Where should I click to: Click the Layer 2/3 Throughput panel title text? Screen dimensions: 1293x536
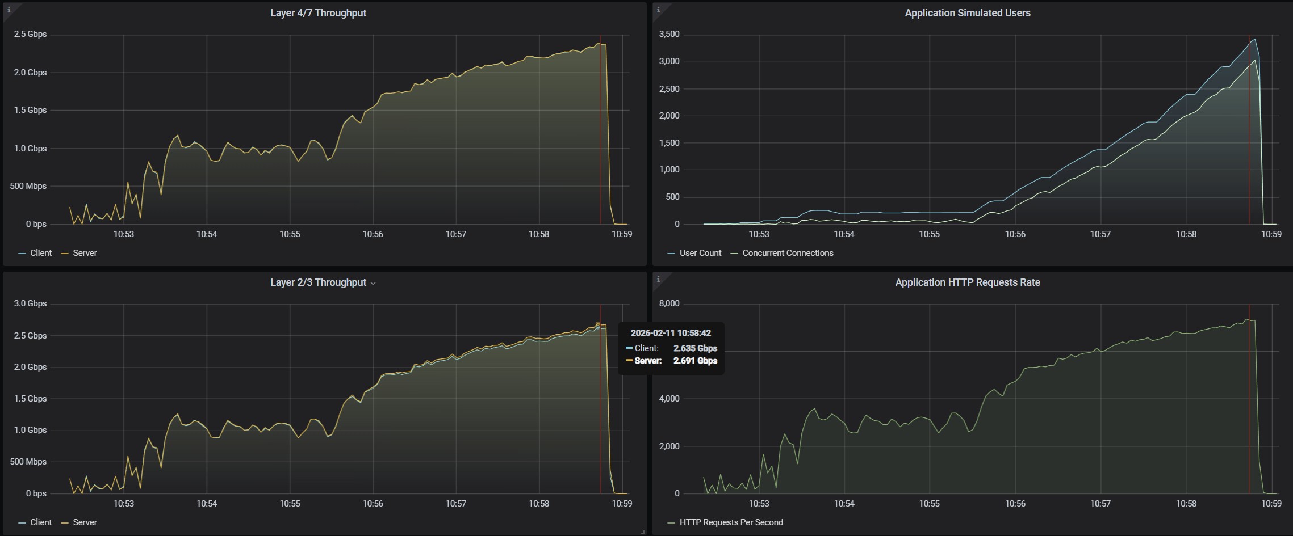click(318, 282)
